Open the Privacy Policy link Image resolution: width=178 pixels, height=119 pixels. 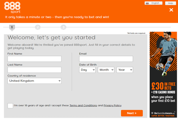[x=112, y=105]
